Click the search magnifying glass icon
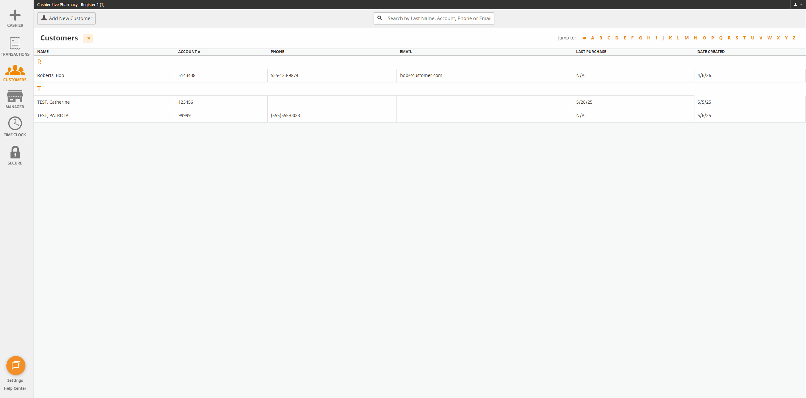The height and width of the screenshot is (398, 806). (380, 18)
